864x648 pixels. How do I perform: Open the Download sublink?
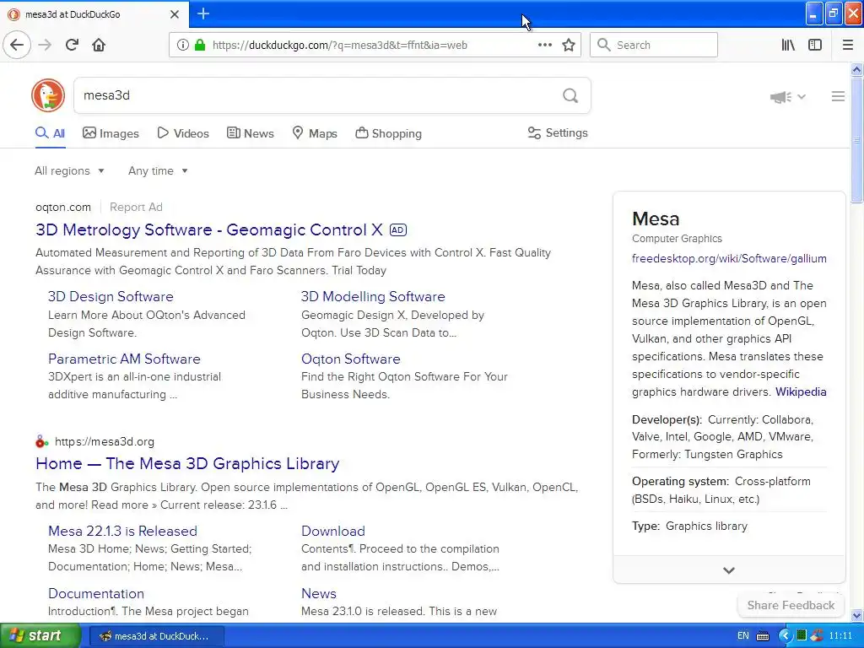tap(332, 531)
